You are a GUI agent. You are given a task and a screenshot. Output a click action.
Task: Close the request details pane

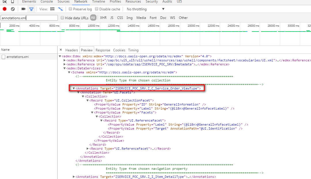pos(61,50)
